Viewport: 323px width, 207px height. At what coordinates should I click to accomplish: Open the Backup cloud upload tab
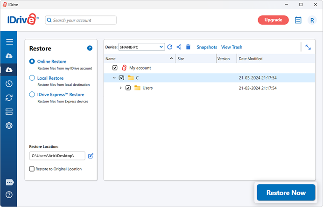[9, 56]
